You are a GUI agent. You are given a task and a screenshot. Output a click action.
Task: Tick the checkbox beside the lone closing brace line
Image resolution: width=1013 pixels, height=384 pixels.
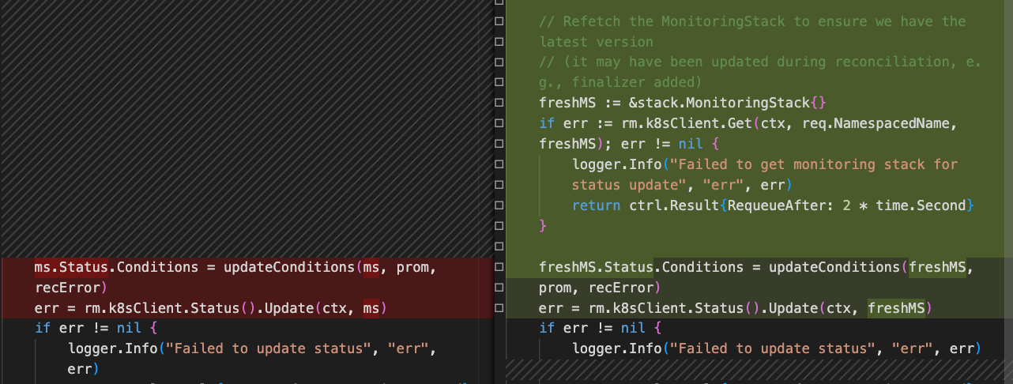point(499,226)
